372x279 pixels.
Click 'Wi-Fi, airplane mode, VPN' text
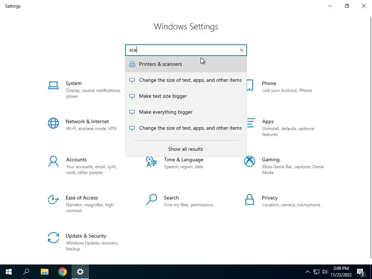coord(91,129)
